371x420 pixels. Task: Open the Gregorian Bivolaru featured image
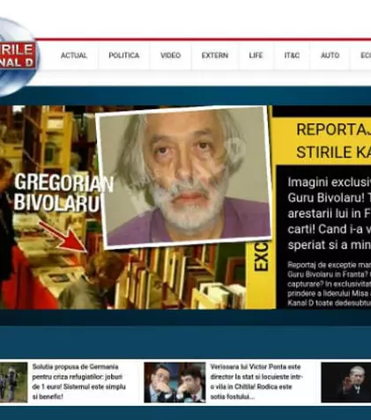tap(137, 207)
